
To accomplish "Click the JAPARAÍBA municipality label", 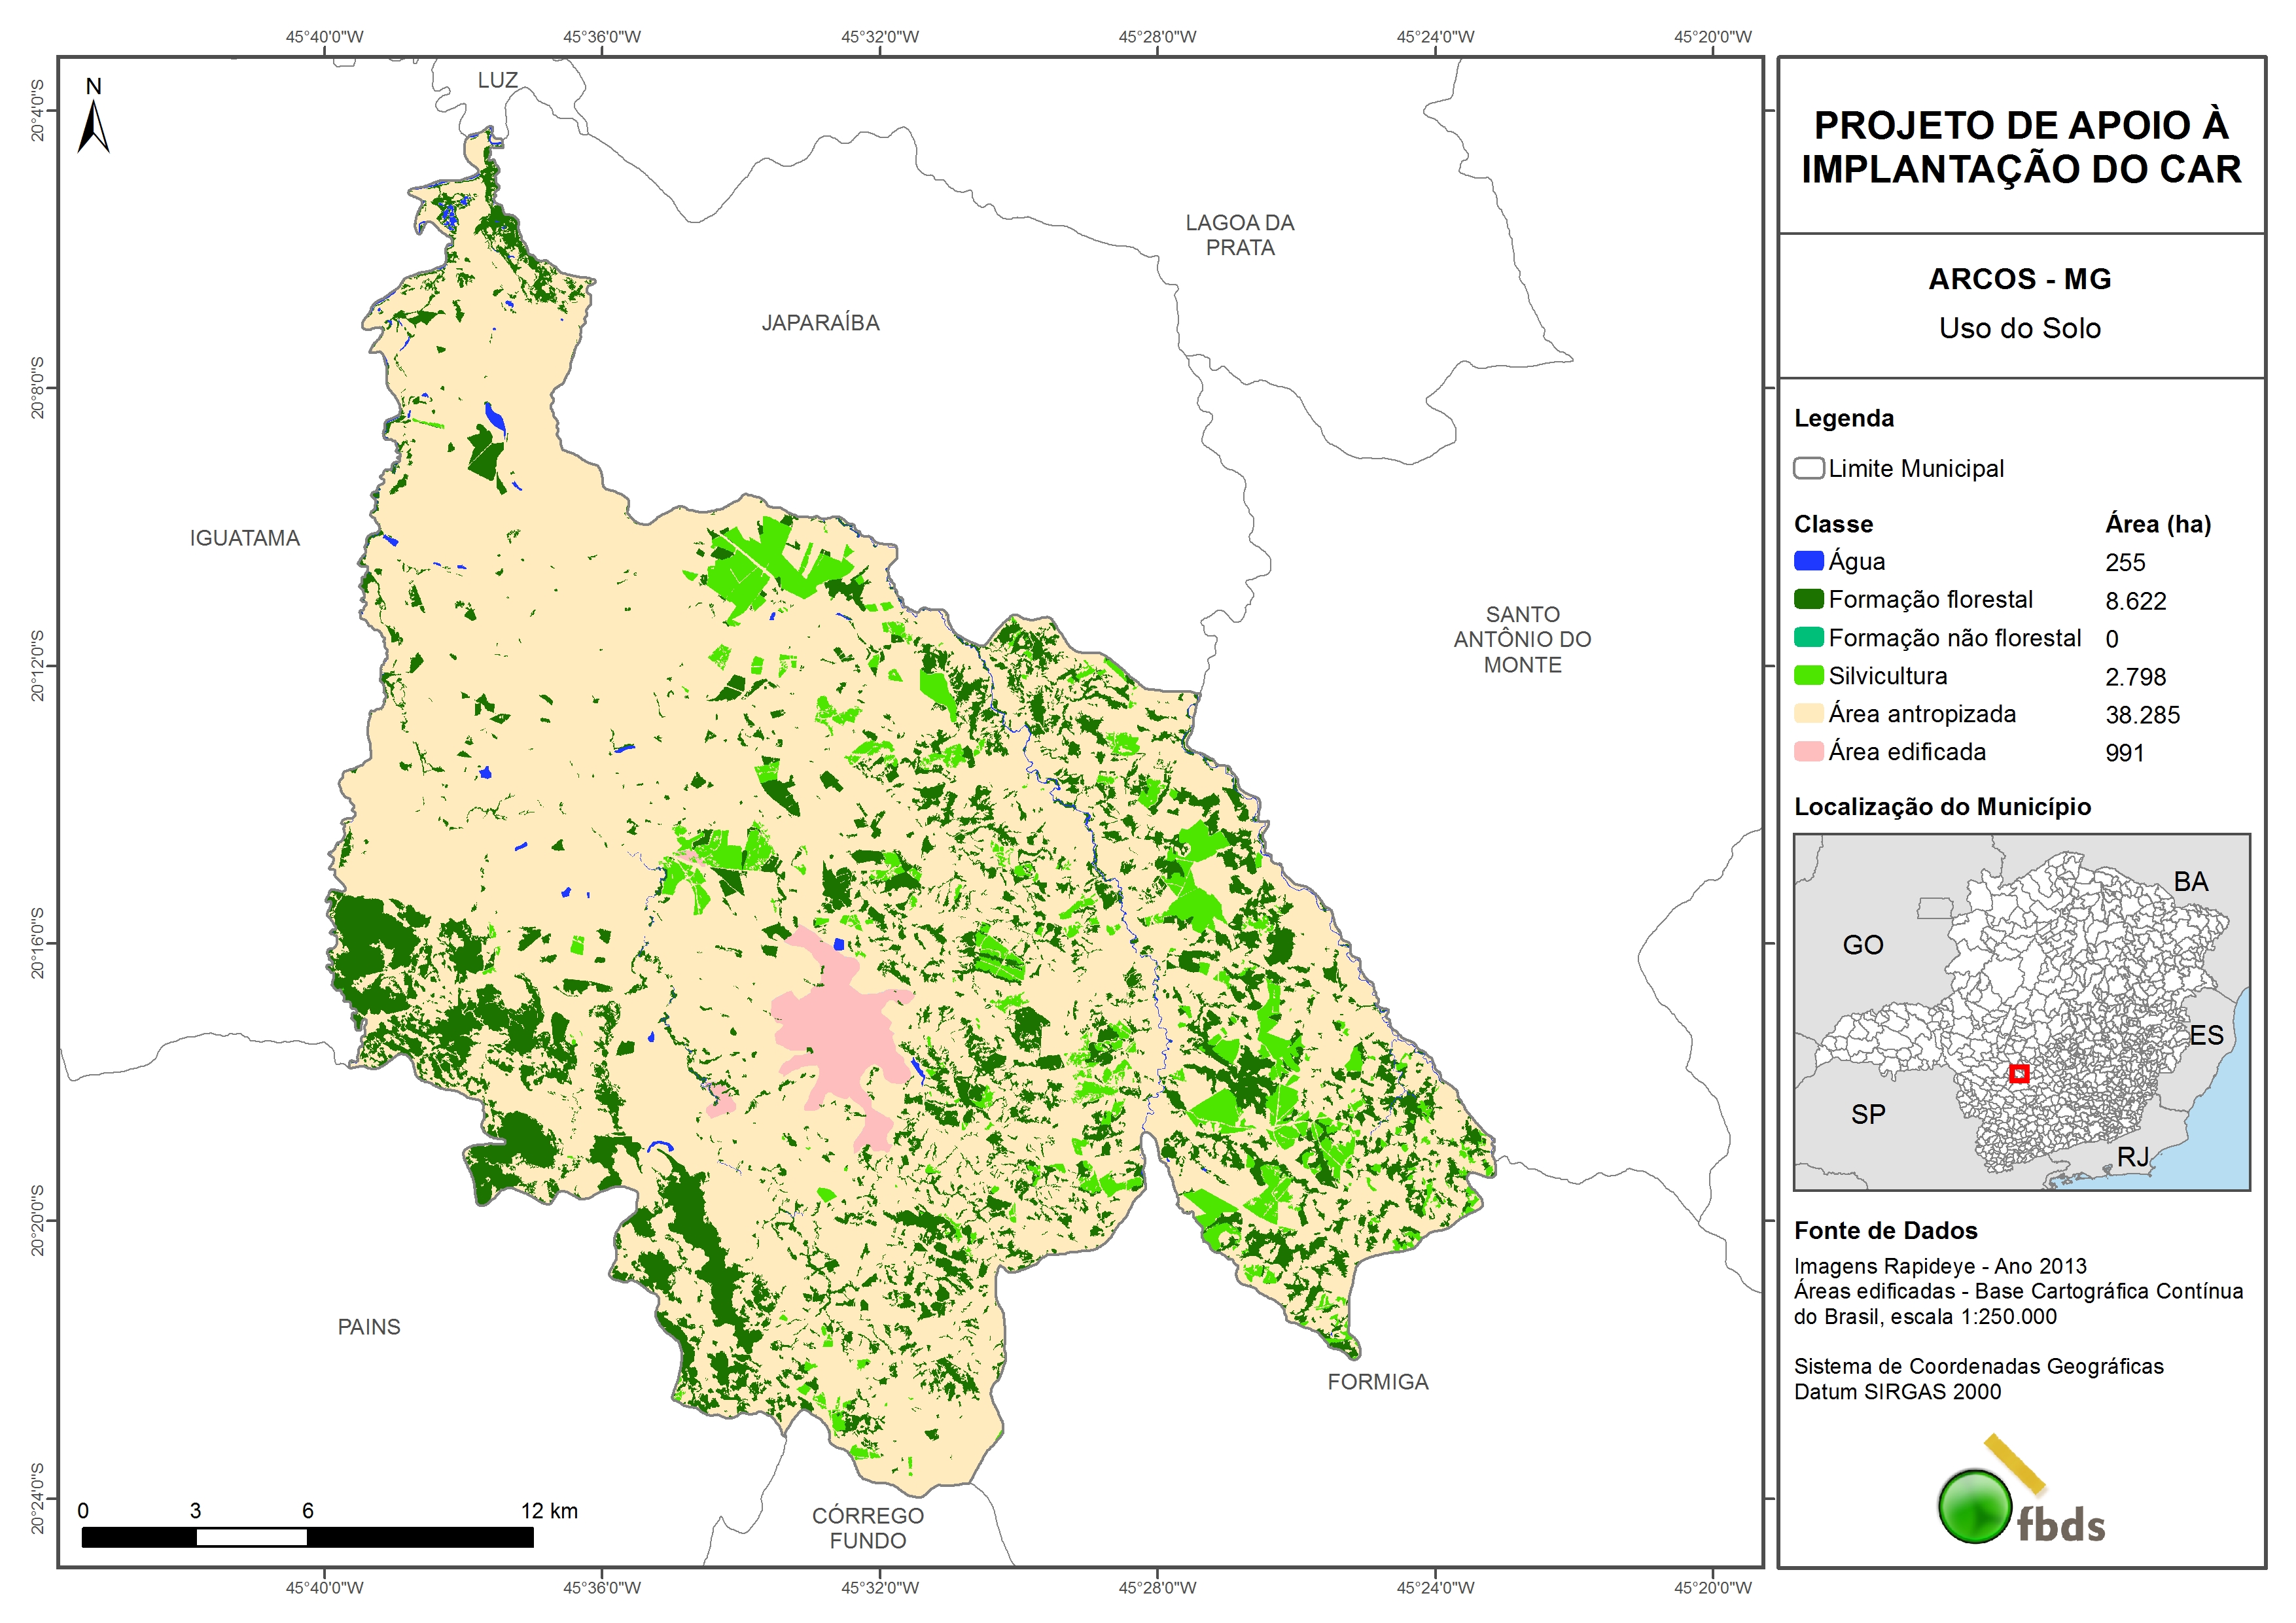I will (820, 323).
